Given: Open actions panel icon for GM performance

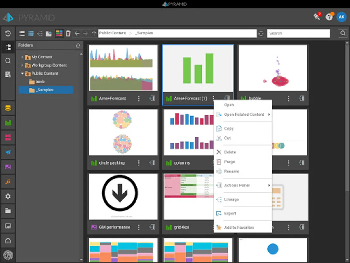Looking at the screenshot, I should point(152,227).
